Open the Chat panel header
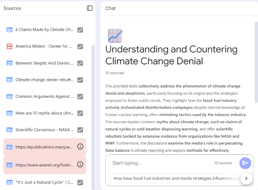 click(111, 8)
